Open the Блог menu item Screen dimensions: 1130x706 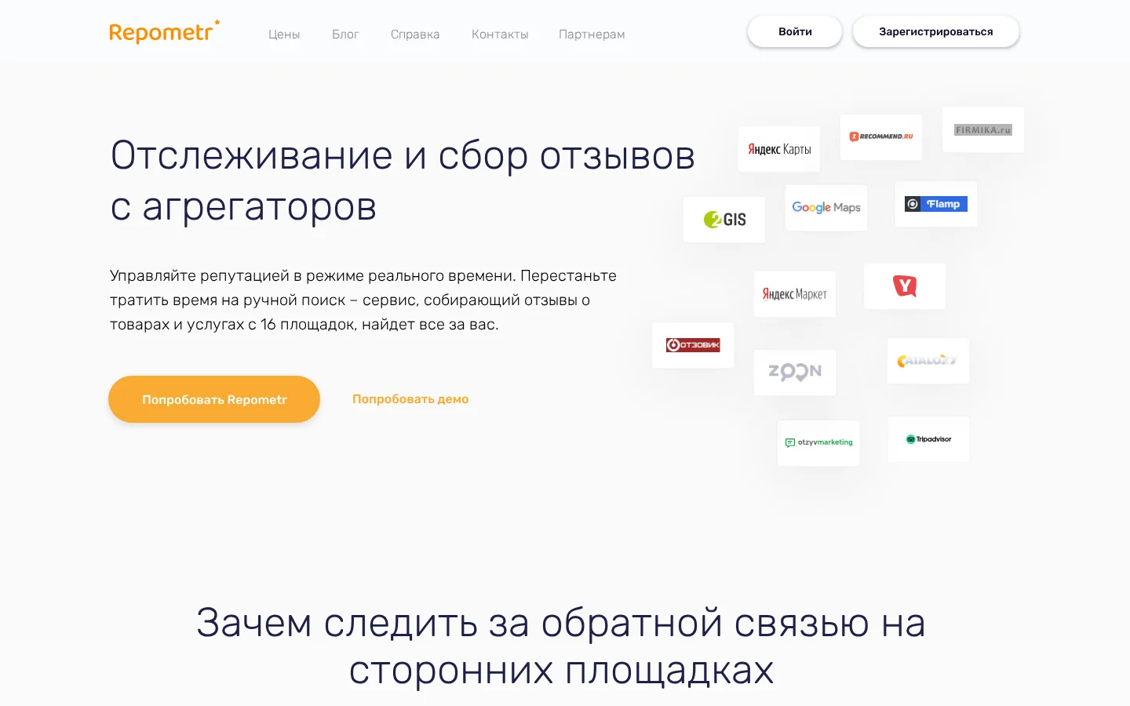click(345, 35)
